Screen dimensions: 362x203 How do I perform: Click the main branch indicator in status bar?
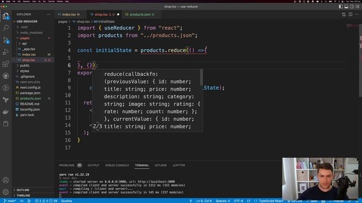(10, 201)
